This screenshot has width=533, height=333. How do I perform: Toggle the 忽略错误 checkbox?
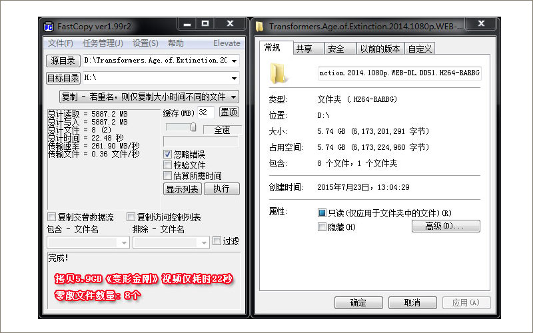pyautogui.click(x=168, y=154)
